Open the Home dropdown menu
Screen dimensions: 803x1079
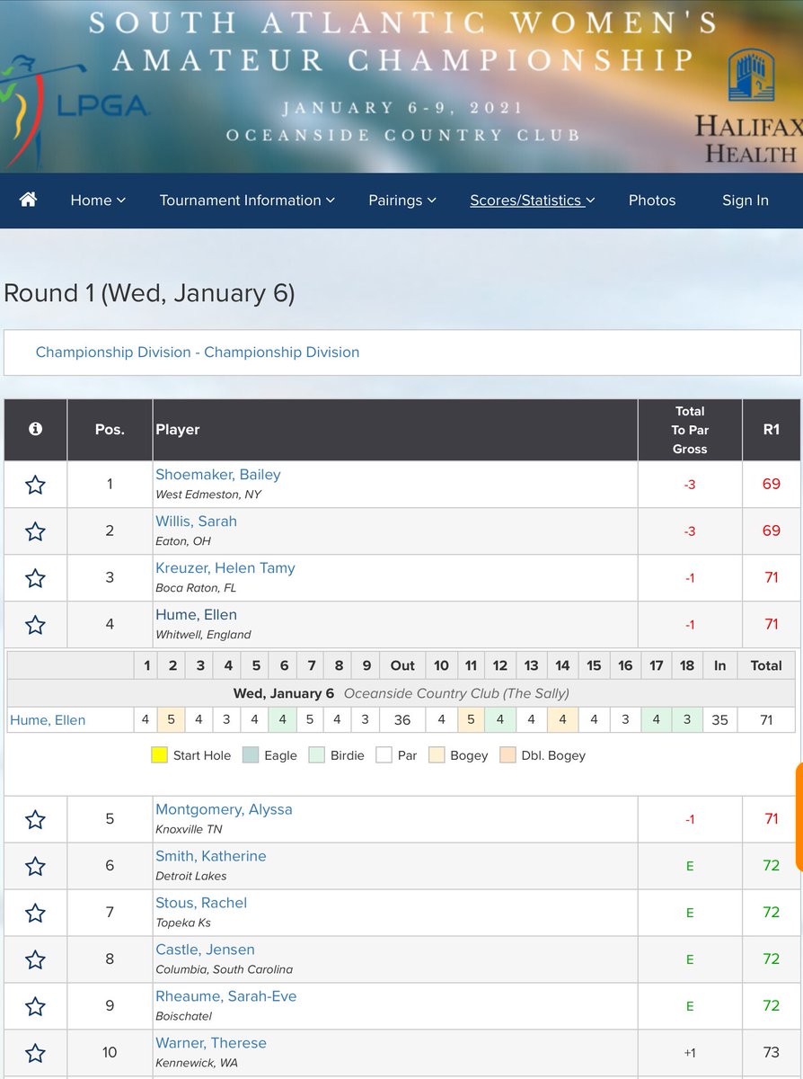(x=98, y=201)
